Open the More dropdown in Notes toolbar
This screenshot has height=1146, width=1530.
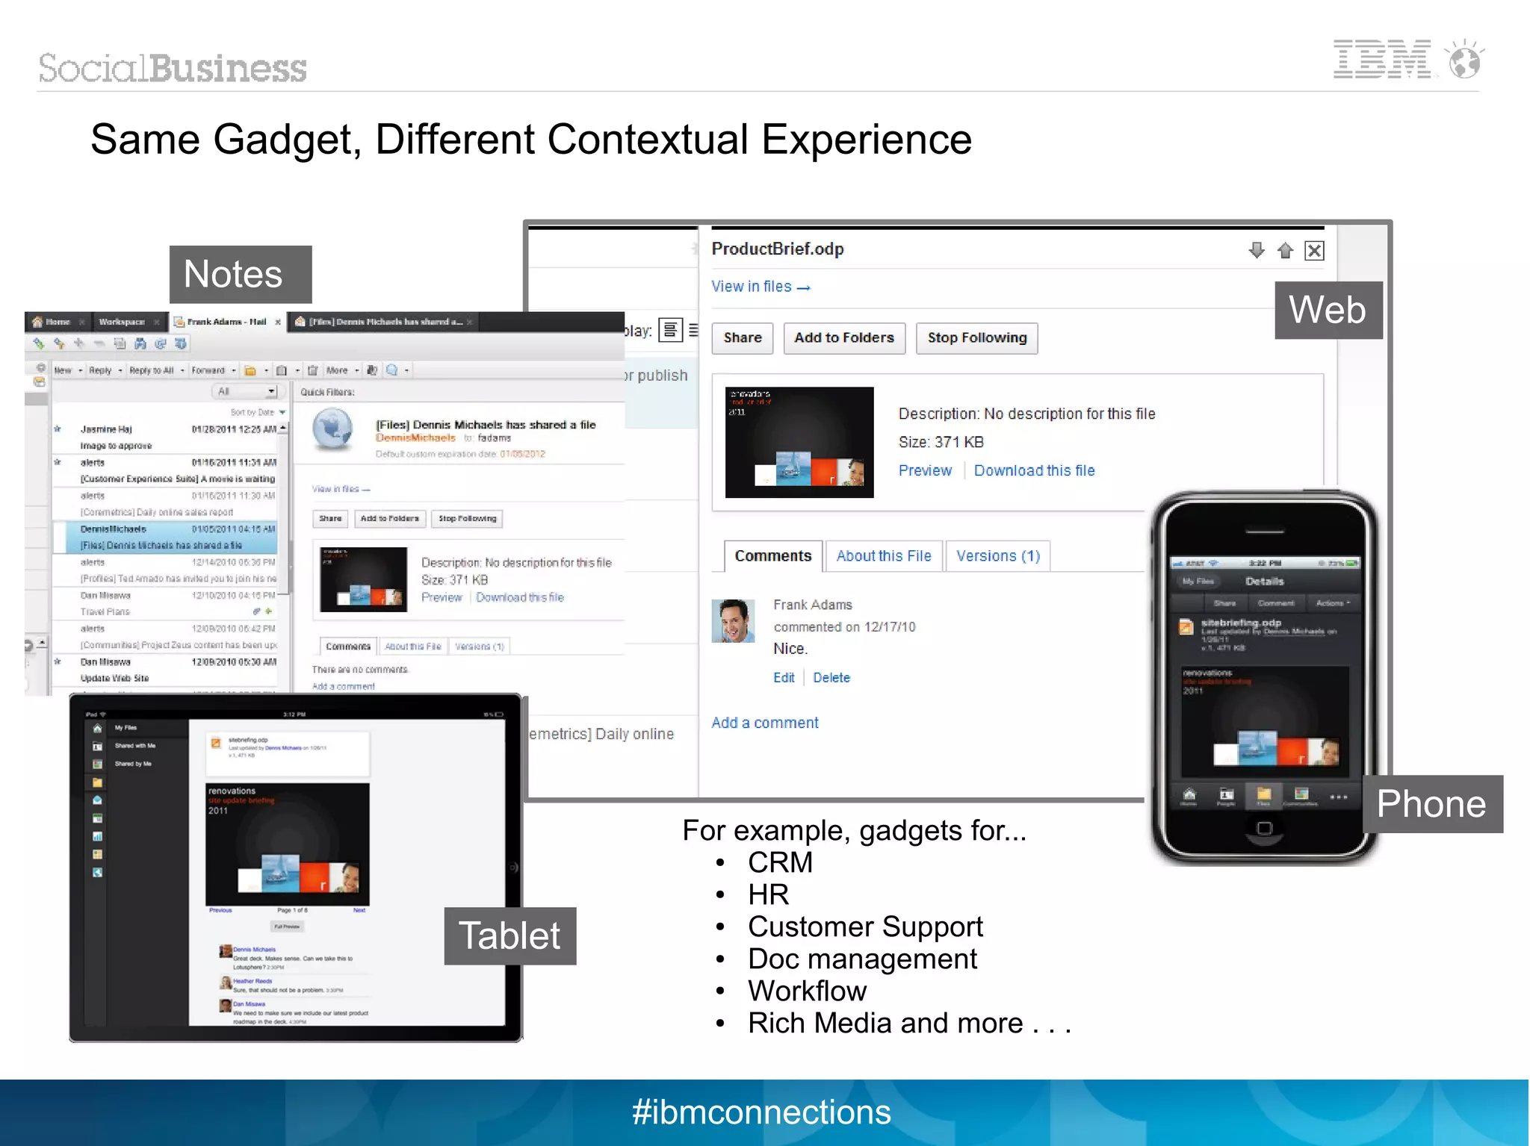click(x=341, y=370)
